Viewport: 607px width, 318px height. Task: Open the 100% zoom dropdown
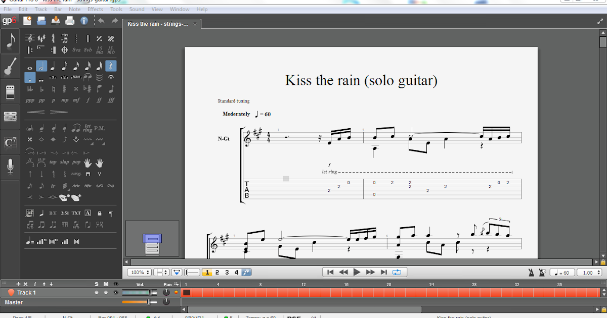tap(140, 273)
